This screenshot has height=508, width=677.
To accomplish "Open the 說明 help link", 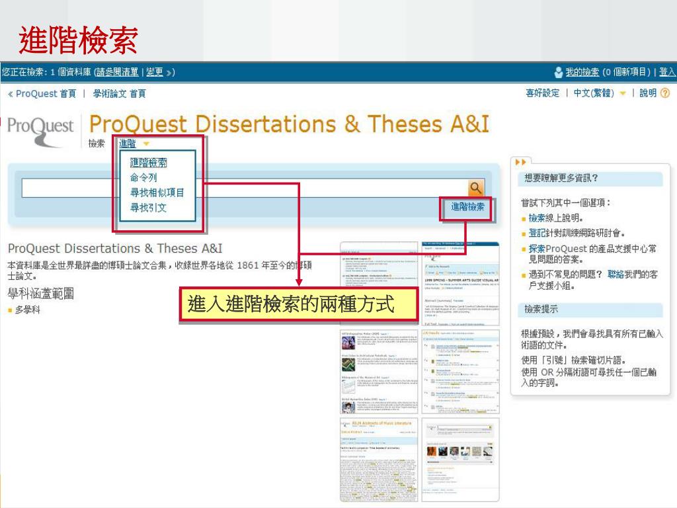I will coord(648,93).
